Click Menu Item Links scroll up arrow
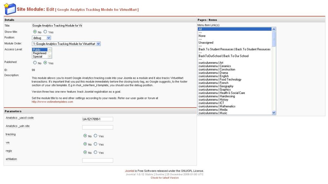The height and width of the screenshot is (184, 328). [x=274, y=29]
